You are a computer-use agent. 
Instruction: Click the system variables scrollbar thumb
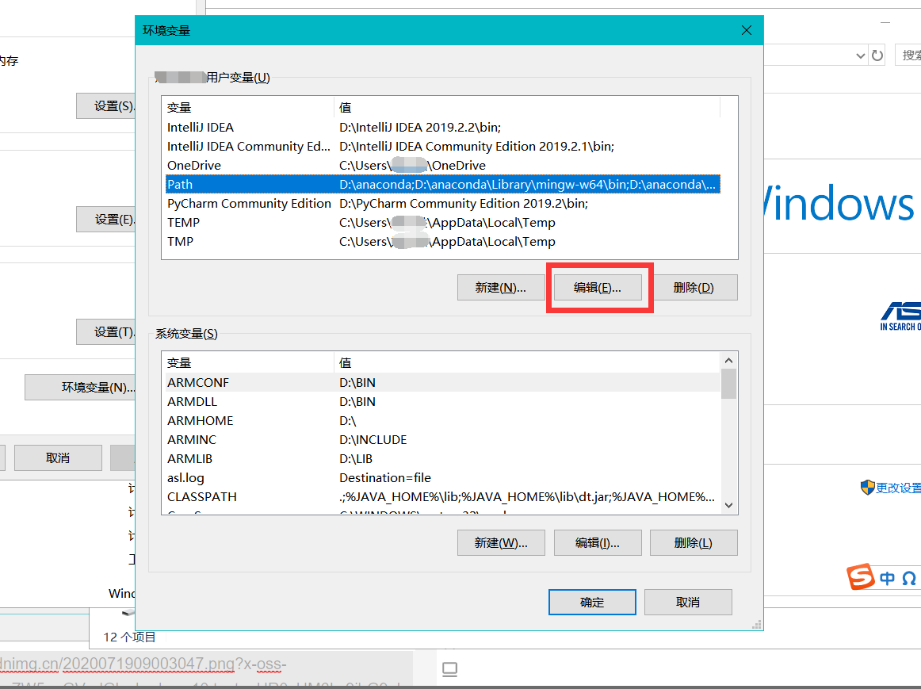[x=729, y=384]
